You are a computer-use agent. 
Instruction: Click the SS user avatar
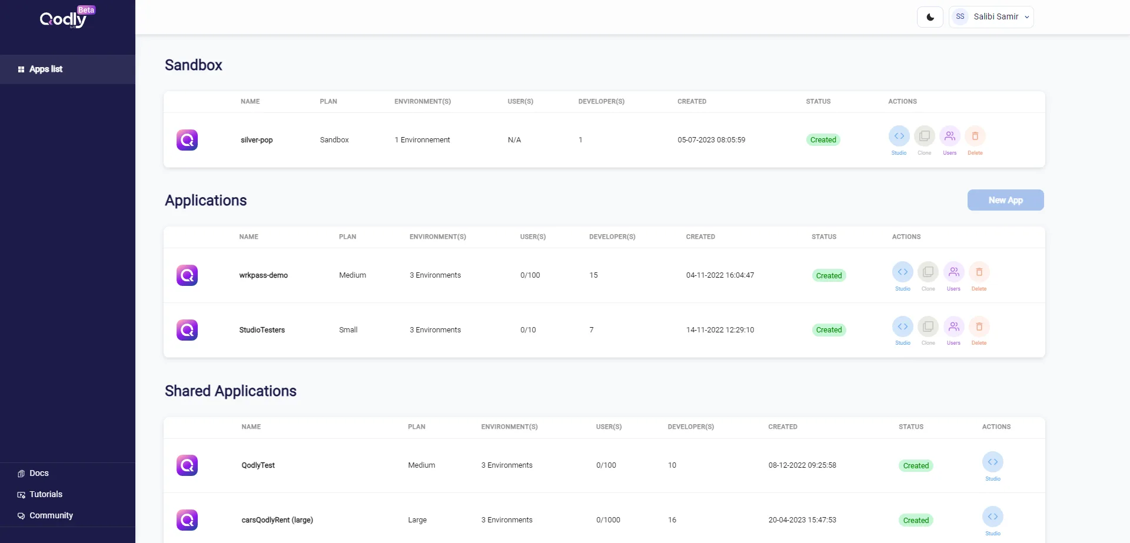(x=960, y=17)
